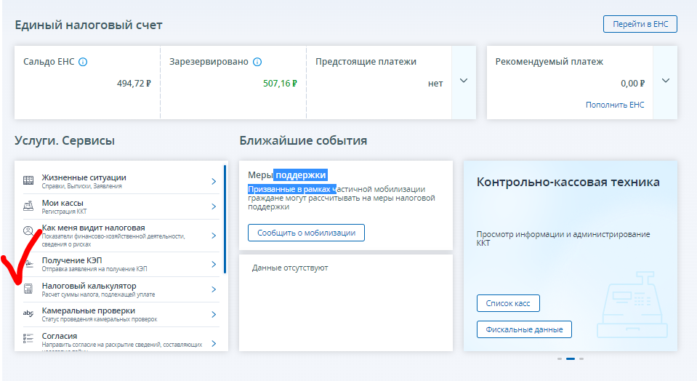This screenshot has width=697, height=381.
Task: Open Мои кассы via its arrow
Action: (x=214, y=206)
